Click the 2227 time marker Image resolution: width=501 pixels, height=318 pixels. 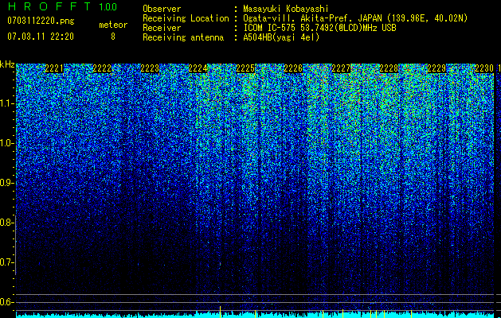(x=341, y=68)
